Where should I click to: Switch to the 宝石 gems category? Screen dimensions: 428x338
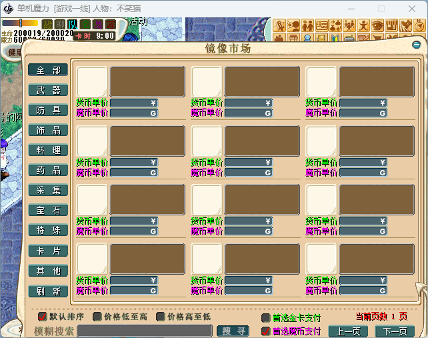tap(48, 210)
